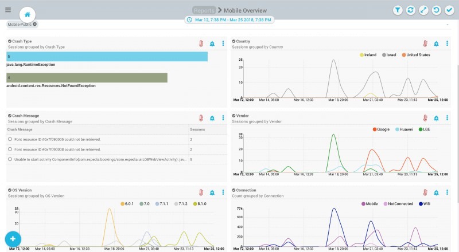Remove the Mobile-Public filter tag
This screenshot has width=459, height=252.
[35, 24]
